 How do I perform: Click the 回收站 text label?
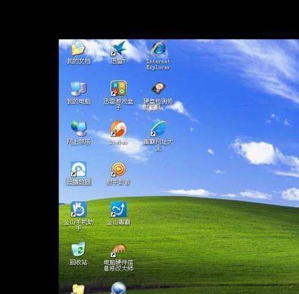(78, 262)
